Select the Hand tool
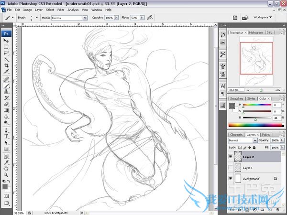The height and width of the screenshot is (215, 287). (x=7, y=168)
